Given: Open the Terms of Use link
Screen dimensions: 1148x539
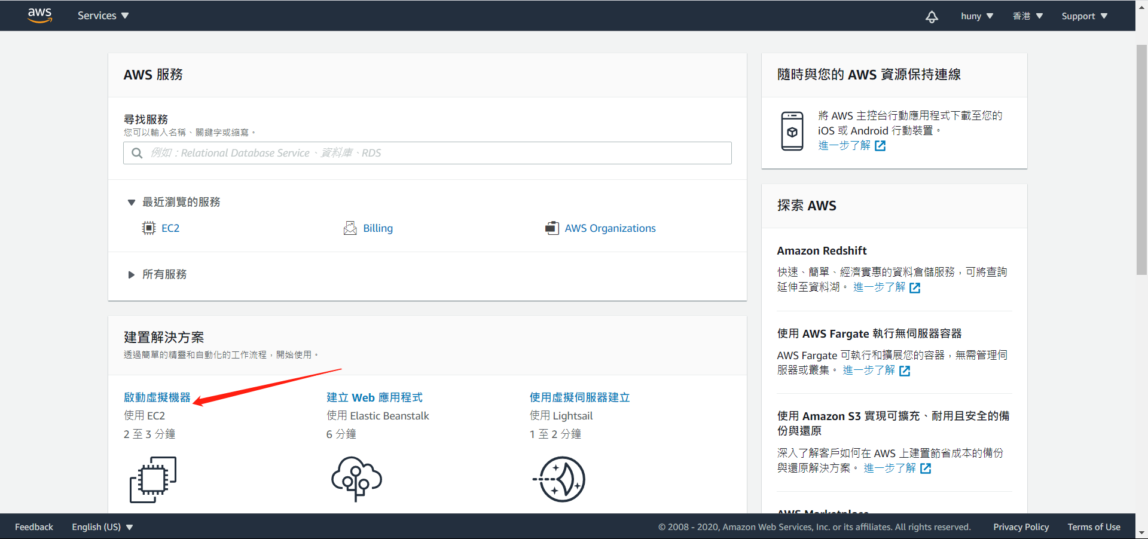Looking at the screenshot, I should [1094, 527].
